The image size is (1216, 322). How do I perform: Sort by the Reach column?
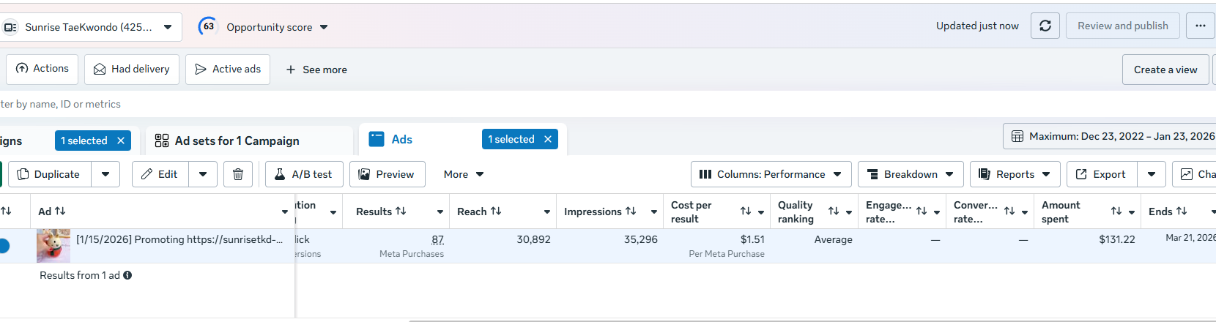(496, 211)
